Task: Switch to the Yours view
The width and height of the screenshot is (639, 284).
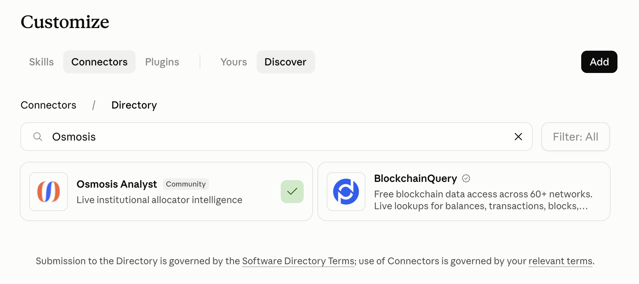Action: pos(234,62)
